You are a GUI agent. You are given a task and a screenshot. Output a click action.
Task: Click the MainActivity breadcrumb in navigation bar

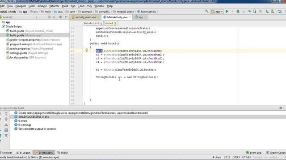point(147,12)
